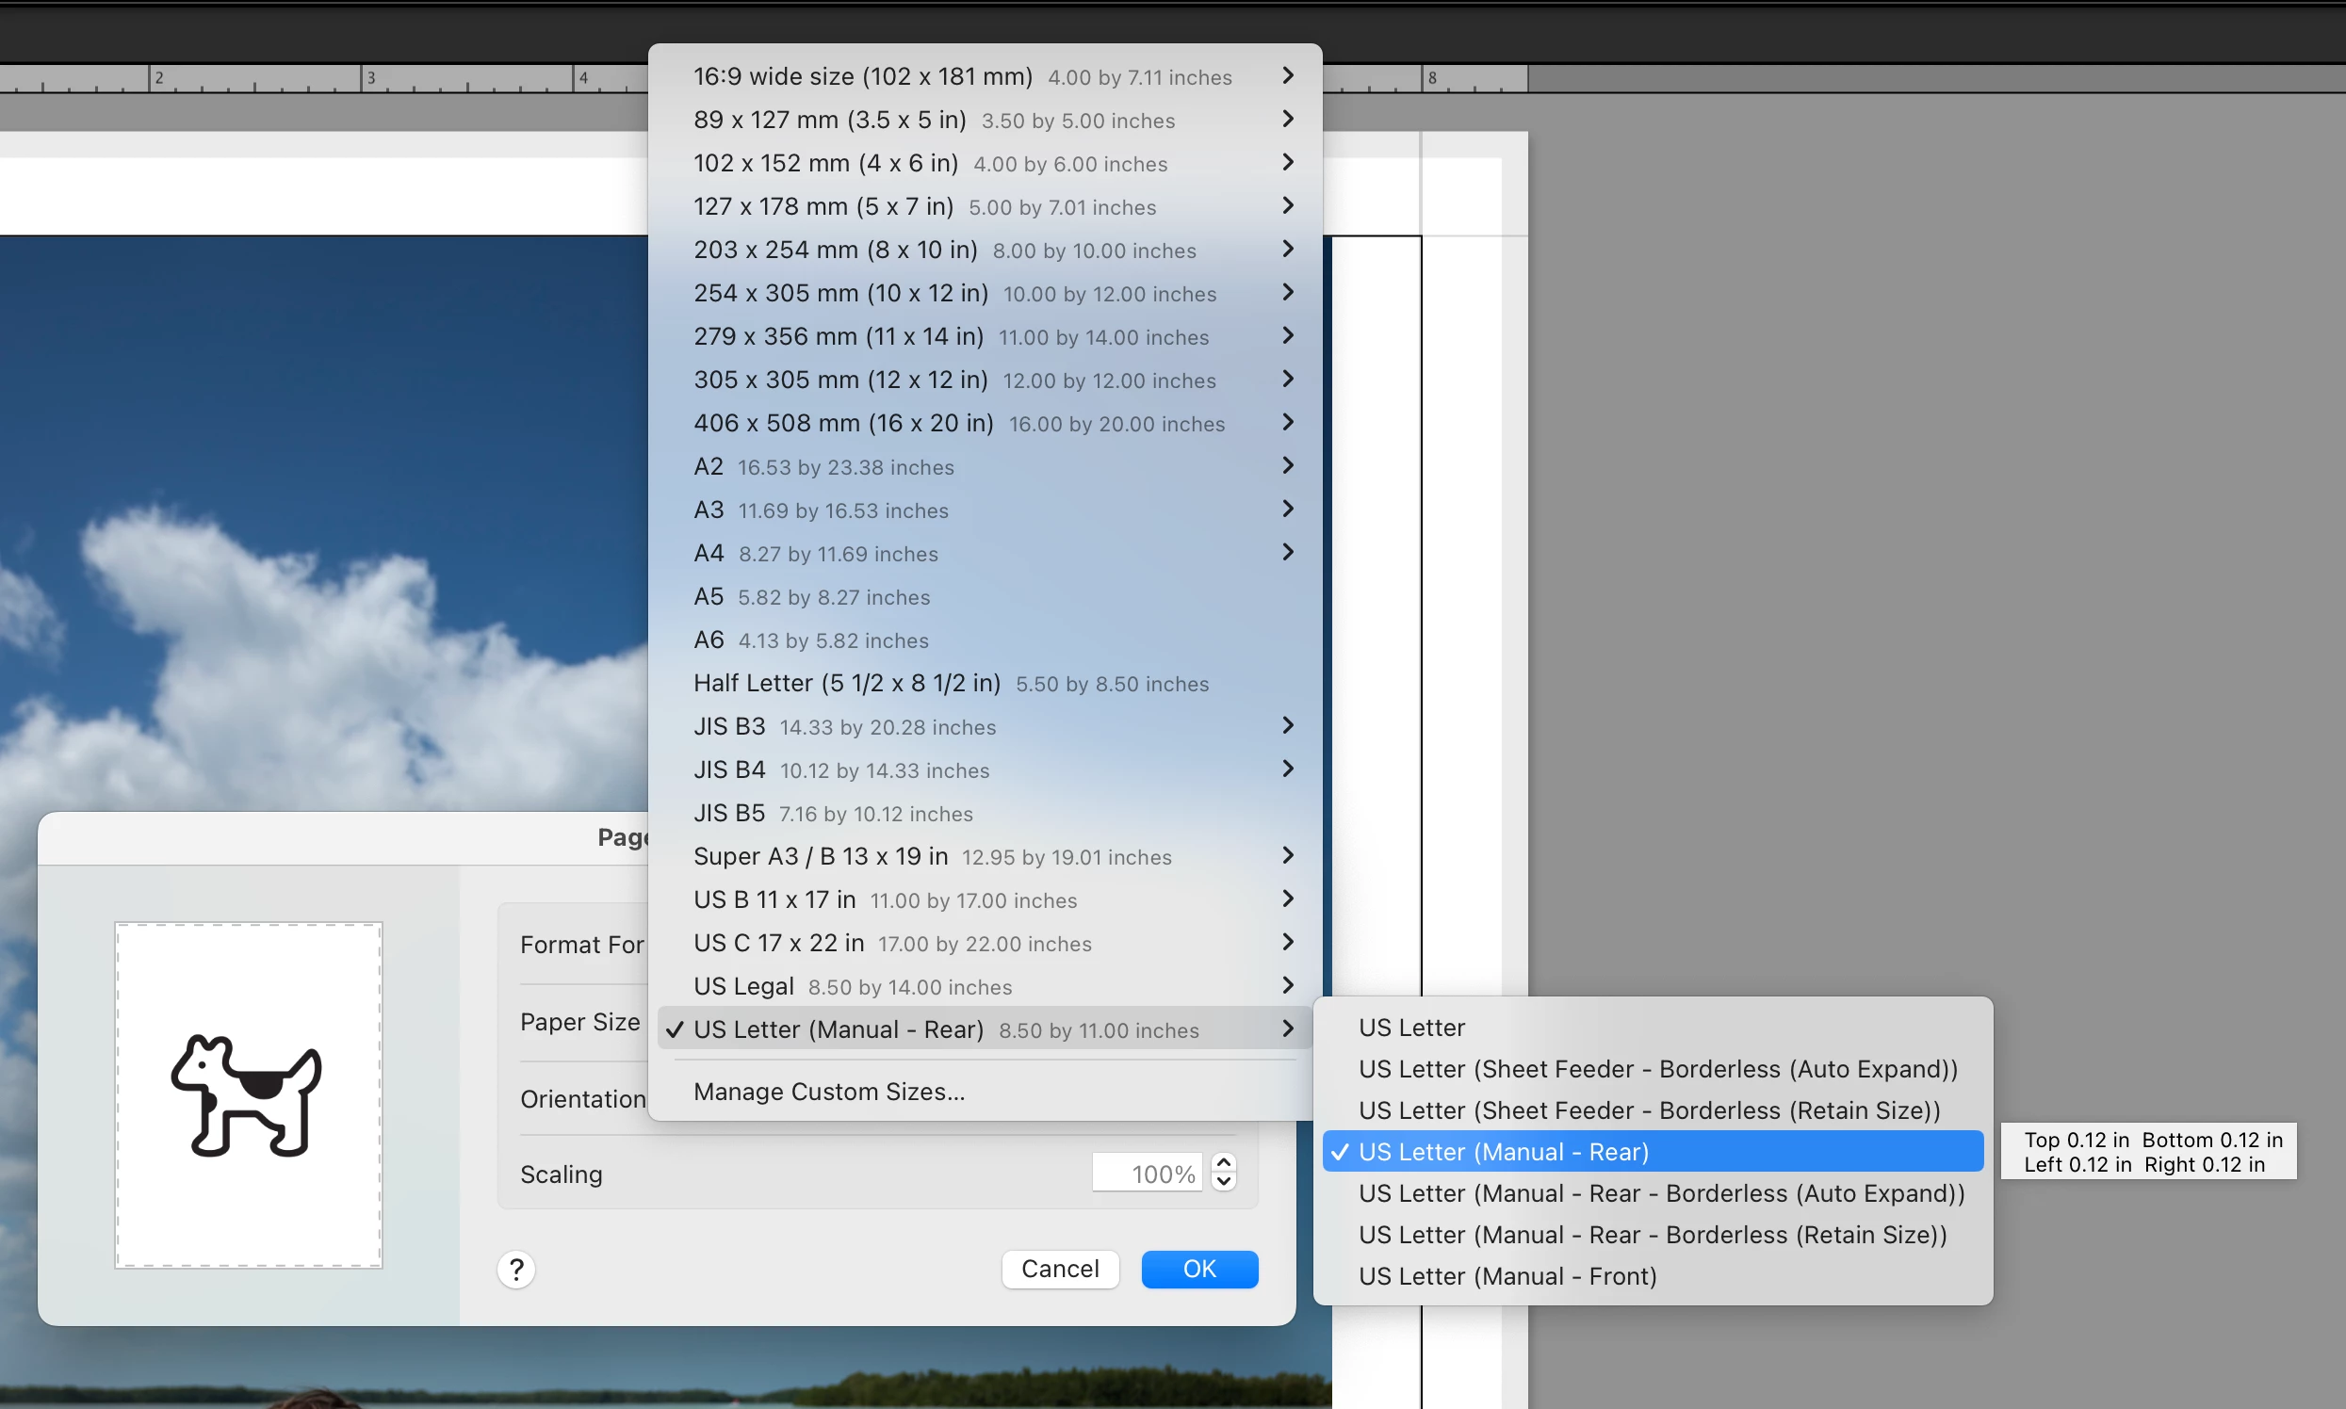Choose Manage Custom Sizes option
This screenshot has height=1409, width=2346.
(x=828, y=1092)
